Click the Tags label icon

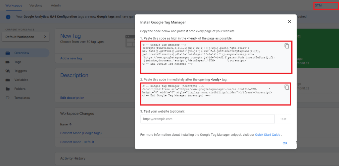(8, 62)
